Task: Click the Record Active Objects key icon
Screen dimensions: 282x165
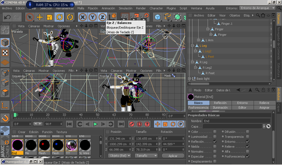Action: tap(132, 124)
